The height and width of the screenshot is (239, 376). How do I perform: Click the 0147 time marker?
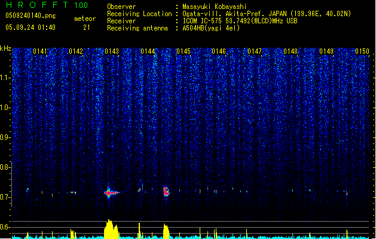(x=255, y=51)
